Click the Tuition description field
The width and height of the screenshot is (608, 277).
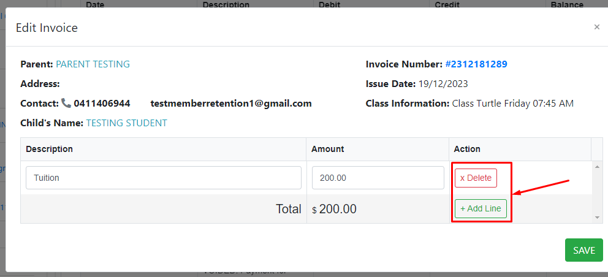click(x=164, y=178)
